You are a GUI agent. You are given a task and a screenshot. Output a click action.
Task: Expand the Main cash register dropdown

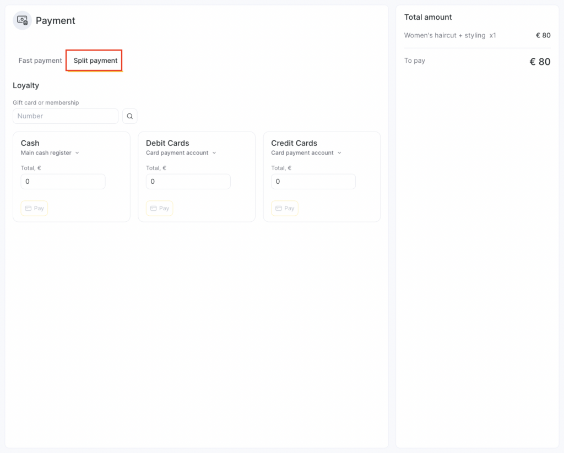pyautogui.click(x=50, y=153)
